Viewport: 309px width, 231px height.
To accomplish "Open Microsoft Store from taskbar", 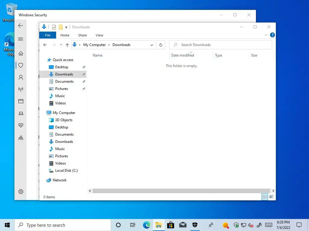I will pos(171,225).
